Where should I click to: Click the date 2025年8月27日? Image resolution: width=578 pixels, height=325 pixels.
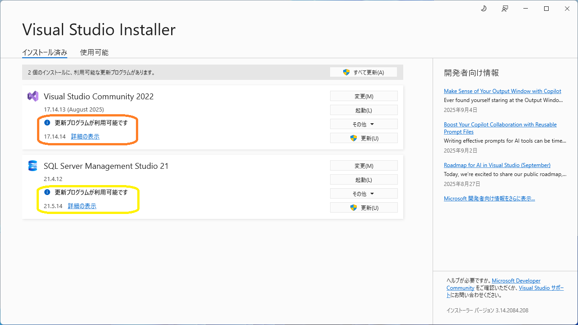click(x=462, y=184)
